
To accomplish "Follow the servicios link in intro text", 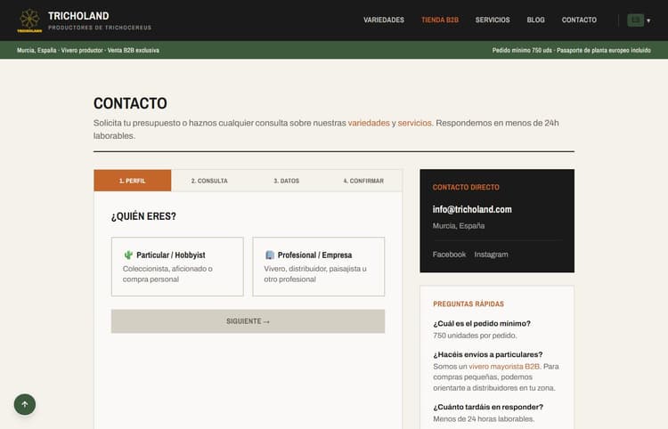I will (414, 123).
